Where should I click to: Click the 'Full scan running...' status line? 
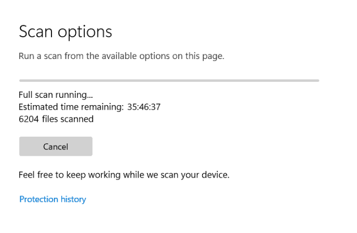pos(56,95)
